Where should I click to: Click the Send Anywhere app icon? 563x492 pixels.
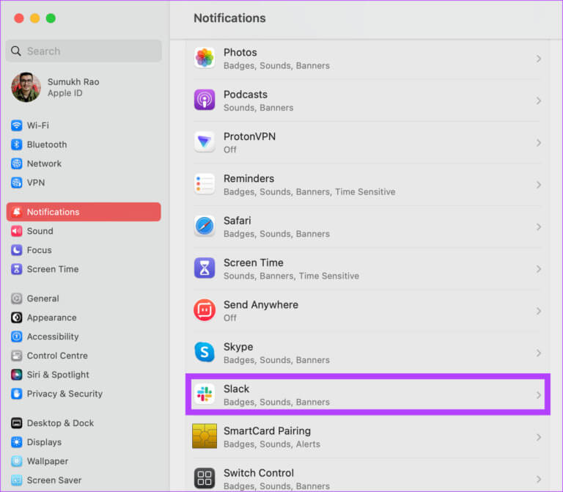(x=205, y=310)
